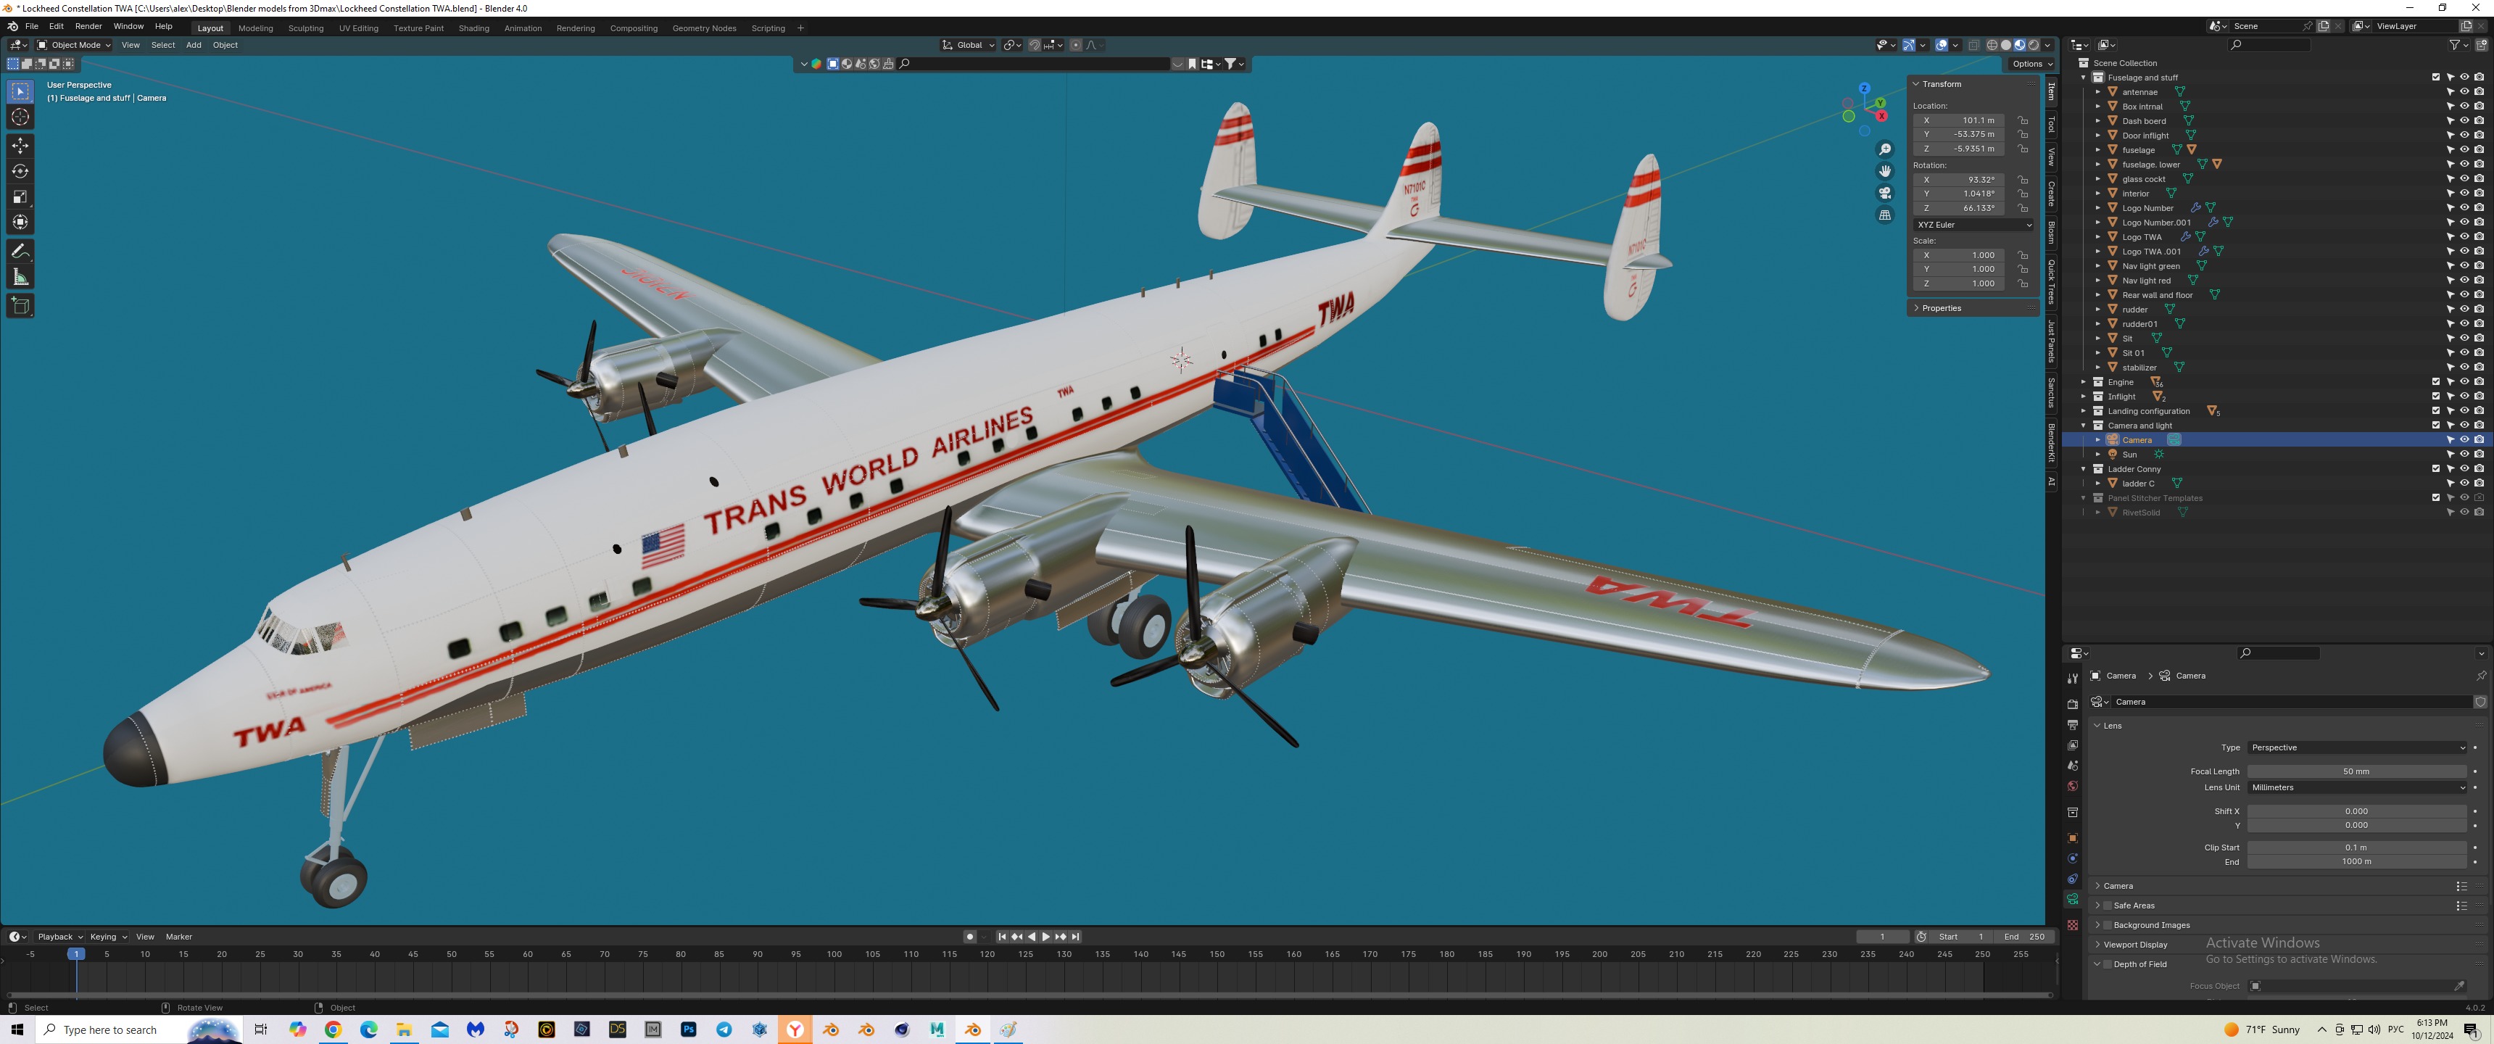Image resolution: width=2494 pixels, height=1044 pixels.
Task: Open the Object Constraints properties tab
Action: (2072, 879)
